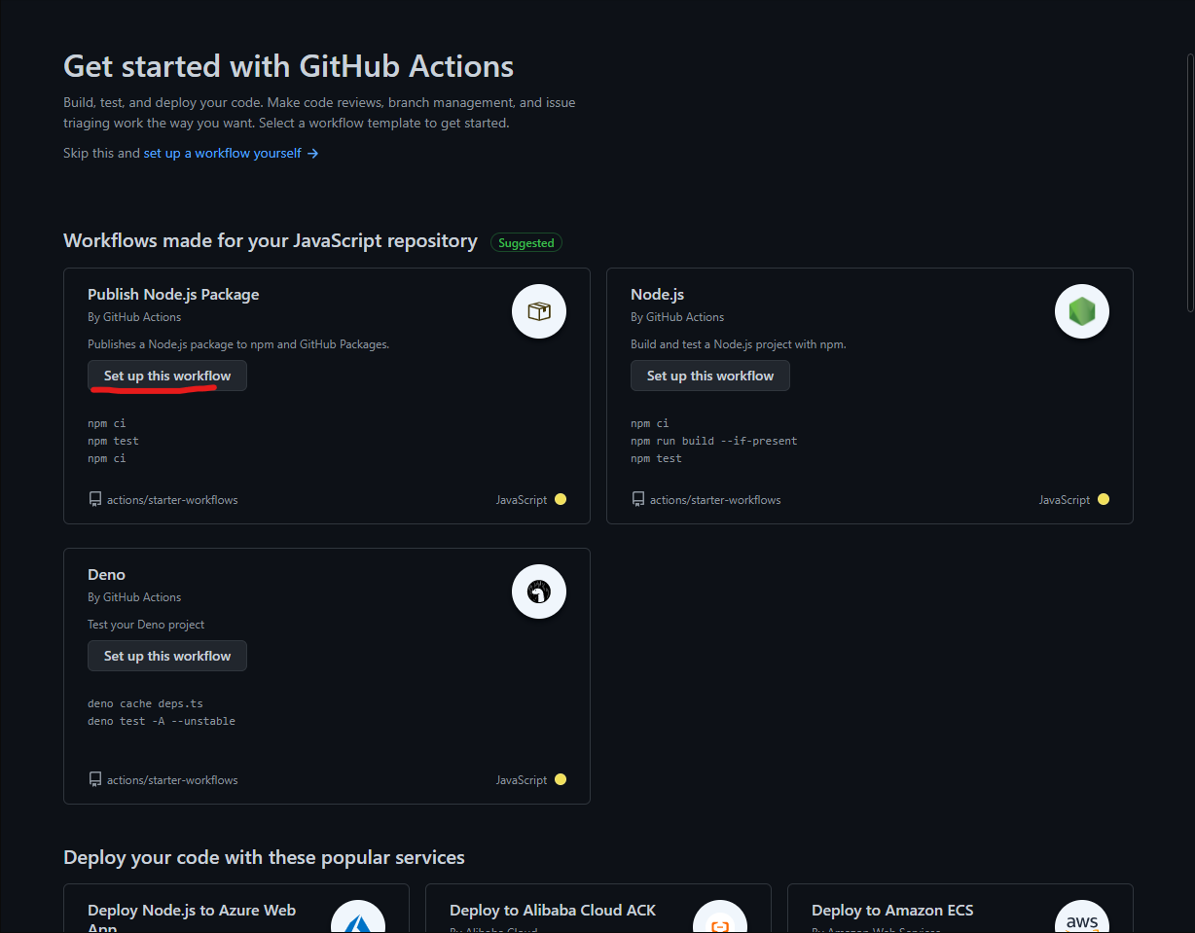Click 'Deploy to Alibaba Cloud ACK' title
This screenshot has height=933, width=1195.
point(553,911)
